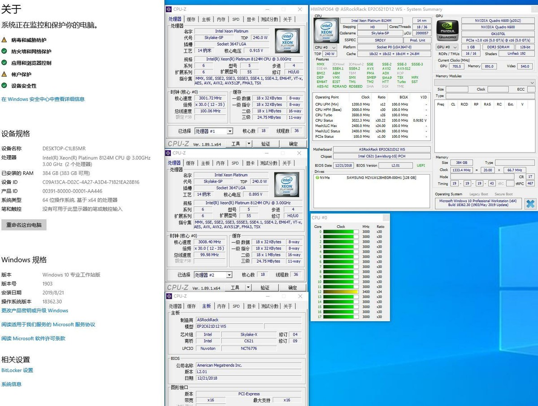Open the 处理器 #1 selection dropdown
Screen dimensions: 538x406
(x=230, y=131)
